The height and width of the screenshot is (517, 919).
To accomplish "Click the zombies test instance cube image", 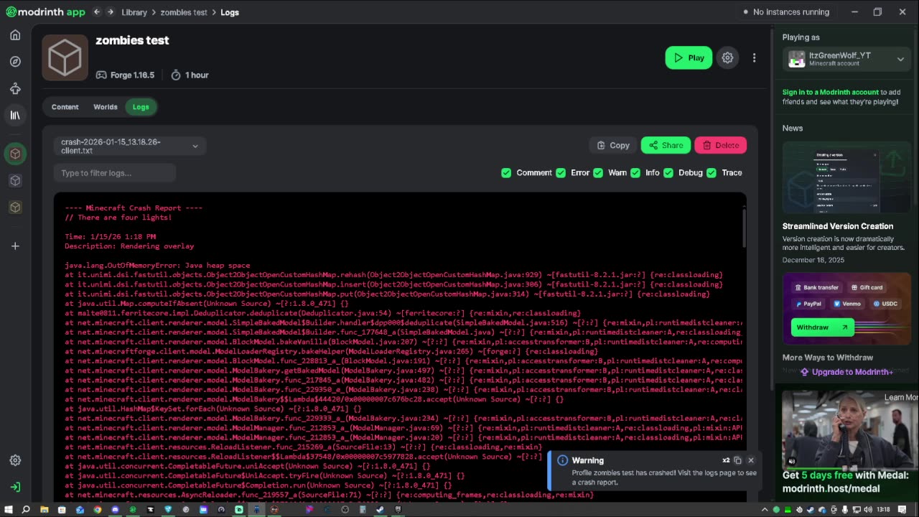I will (65, 57).
